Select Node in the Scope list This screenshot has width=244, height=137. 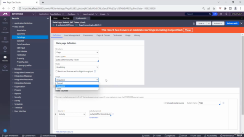pyautogui.click(x=77, y=89)
